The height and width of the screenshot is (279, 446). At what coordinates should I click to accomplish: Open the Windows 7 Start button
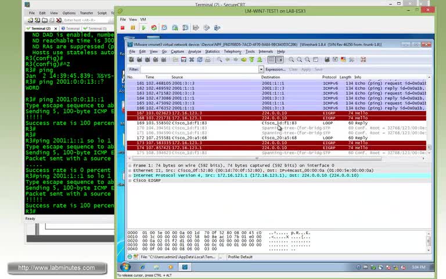[x=125, y=267]
